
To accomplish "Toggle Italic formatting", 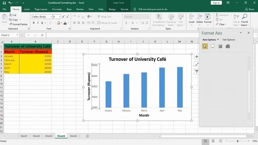I will [x=38, y=23].
